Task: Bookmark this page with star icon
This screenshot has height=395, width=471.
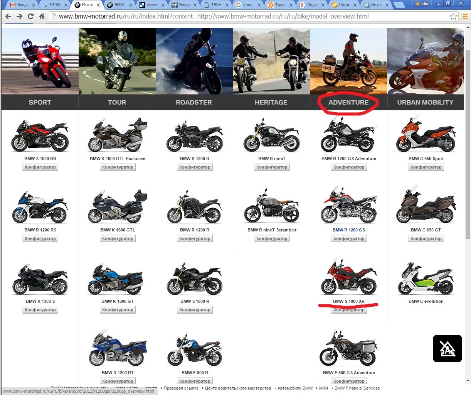Action: (x=453, y=17)
